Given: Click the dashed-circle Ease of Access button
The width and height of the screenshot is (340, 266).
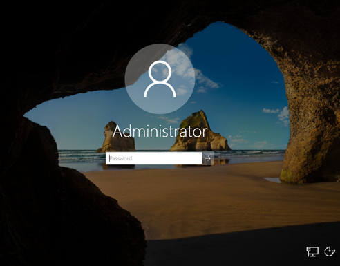Looking at the screenshot, I should 330,251.
